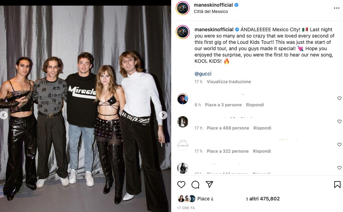This screenshot has height=212, width=343.
Task: Like the comment with 488 likes
Action: pyautogui.click(x=339, y=121)
